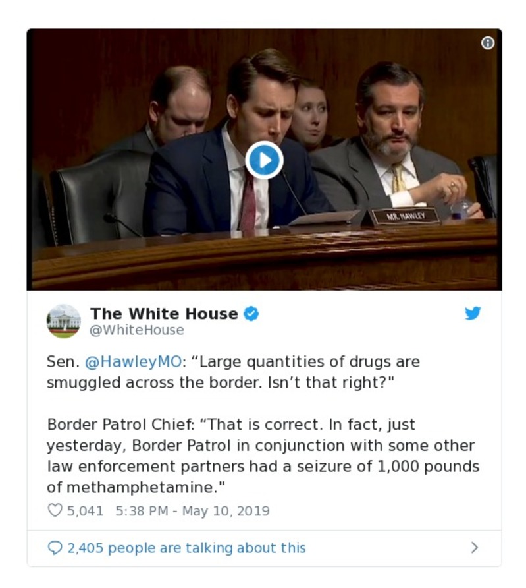
Task: Click the Twitter bird logo
Action: tap(473, 312)
